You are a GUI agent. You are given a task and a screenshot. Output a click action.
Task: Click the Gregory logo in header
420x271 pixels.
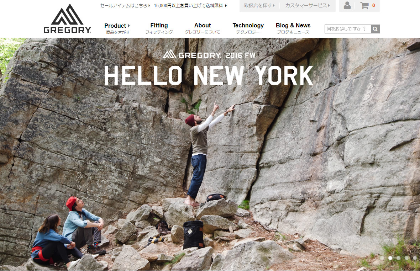click(67, 19)
